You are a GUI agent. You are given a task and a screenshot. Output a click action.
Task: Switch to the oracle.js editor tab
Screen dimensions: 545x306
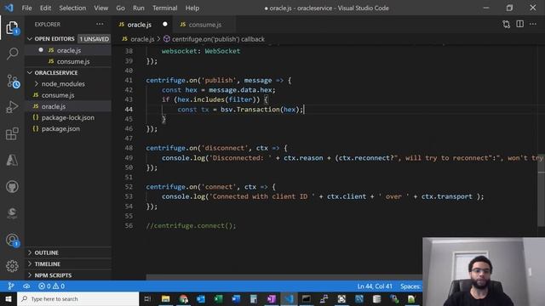pyautogui.click(x=139, y=25)
